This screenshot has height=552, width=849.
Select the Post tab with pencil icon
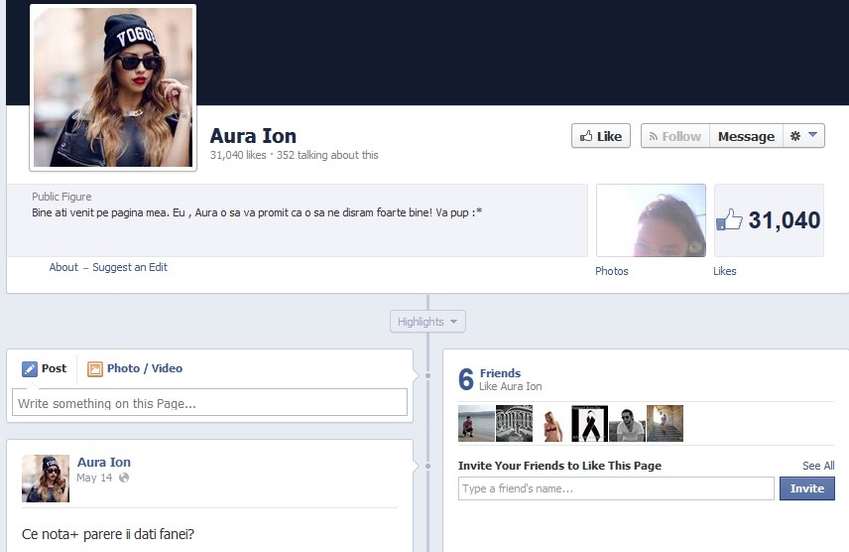(x=44, y=368)
